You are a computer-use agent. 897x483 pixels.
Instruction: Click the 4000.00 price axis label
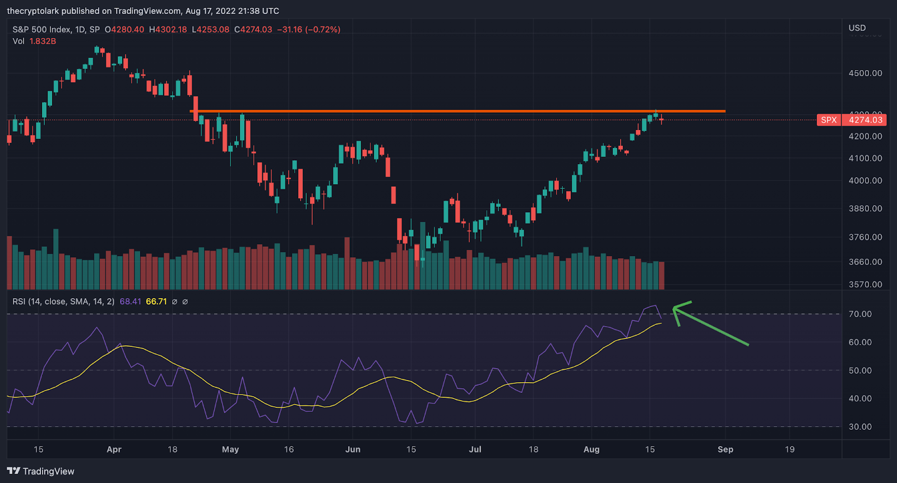(x=866, y=181)
